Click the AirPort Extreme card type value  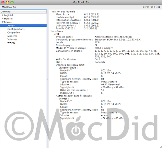pos(113,37)
